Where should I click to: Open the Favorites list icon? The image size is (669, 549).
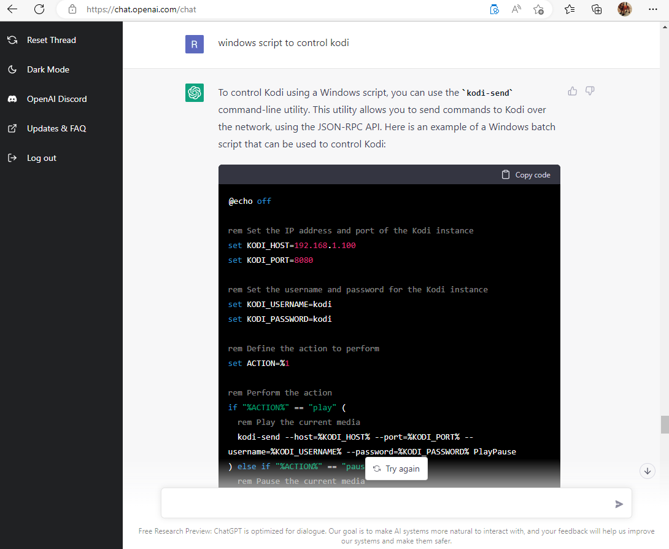[x=570, y=9]
